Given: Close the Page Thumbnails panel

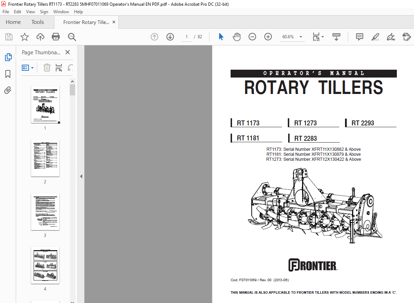Looking at the screenshot, I should [x=68, y=52].
